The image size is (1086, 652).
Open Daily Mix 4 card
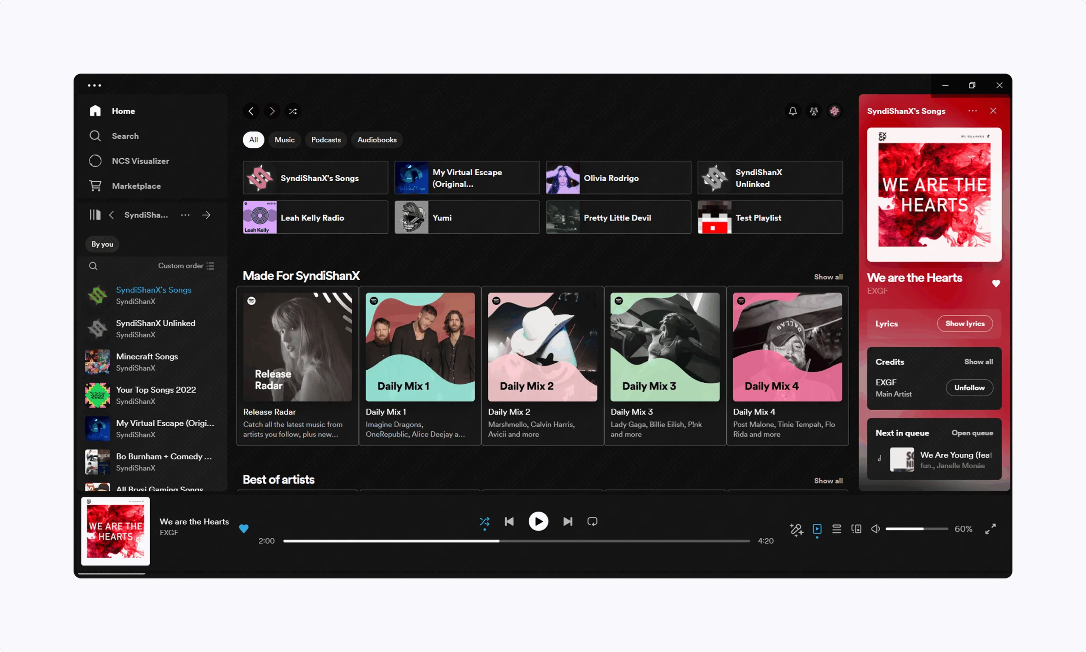pyautogui.click(x=787, y=365)
